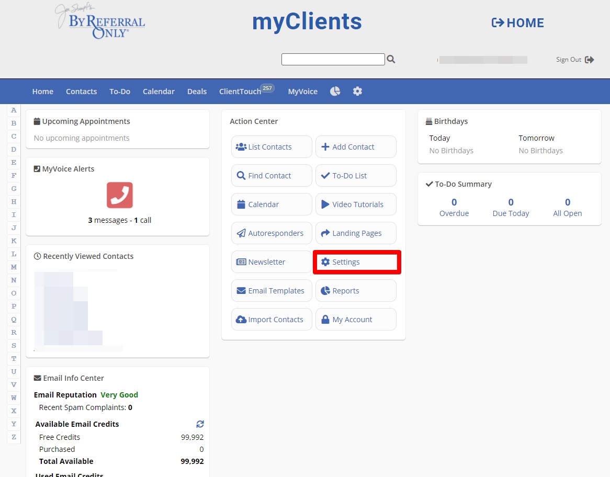Open Find Contact in Action Center
610x477 pixels.
(x=272, y=175)
